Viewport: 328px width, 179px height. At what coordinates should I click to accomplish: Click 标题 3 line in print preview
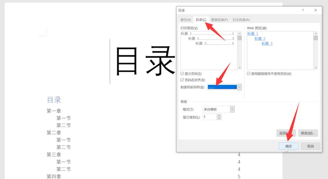[215, 43]
